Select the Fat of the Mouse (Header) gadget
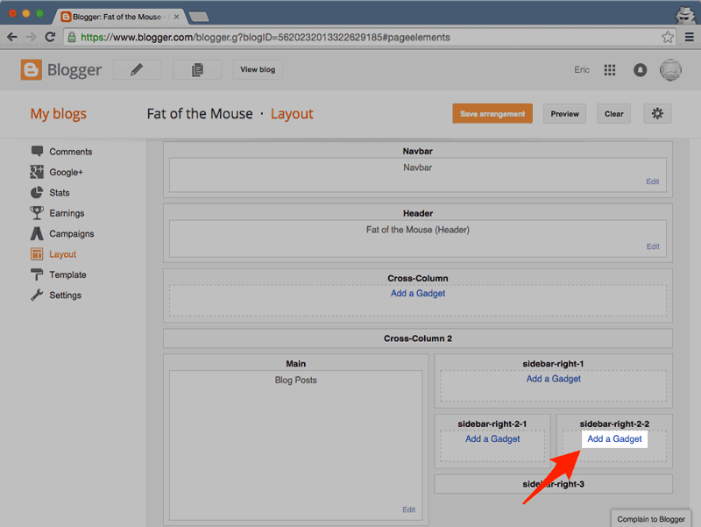The width and height of the screenshot is (701, 527). pyautogui.click(x=418, y=238)
